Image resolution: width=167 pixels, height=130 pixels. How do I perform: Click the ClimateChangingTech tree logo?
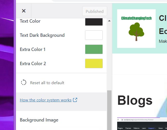point(136,29)
